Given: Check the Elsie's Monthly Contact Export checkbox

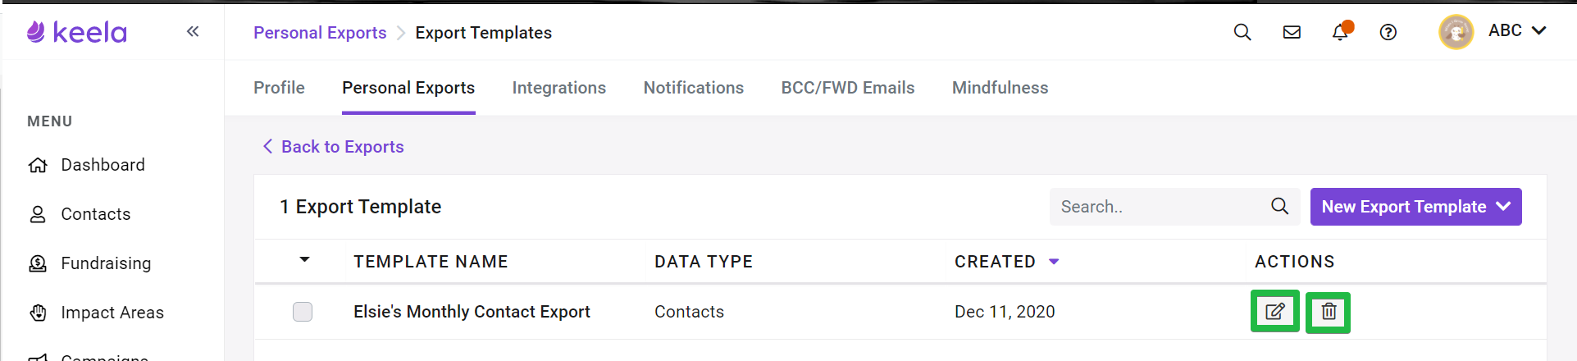Looking at the screenshot, I should 303,312.
